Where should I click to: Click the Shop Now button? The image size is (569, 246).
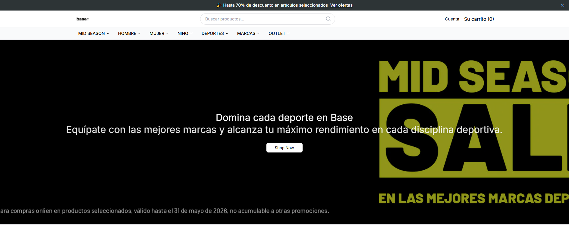(284, 148)
